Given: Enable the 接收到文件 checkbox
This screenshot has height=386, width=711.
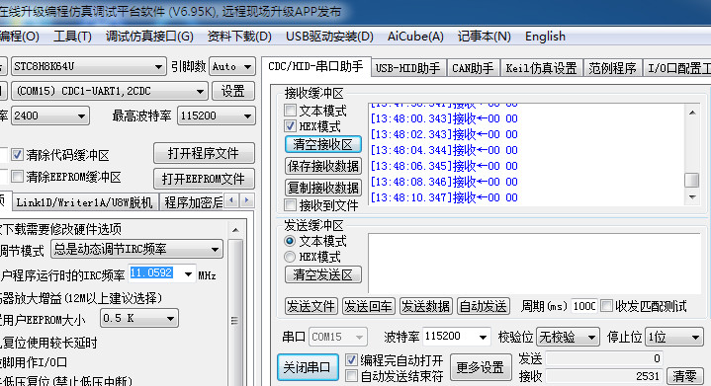Looking at the screenshot, I should tap(290, 204).
